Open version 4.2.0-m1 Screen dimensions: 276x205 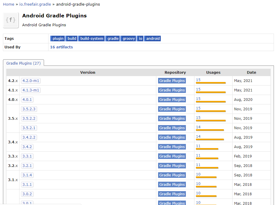point(31,81)
